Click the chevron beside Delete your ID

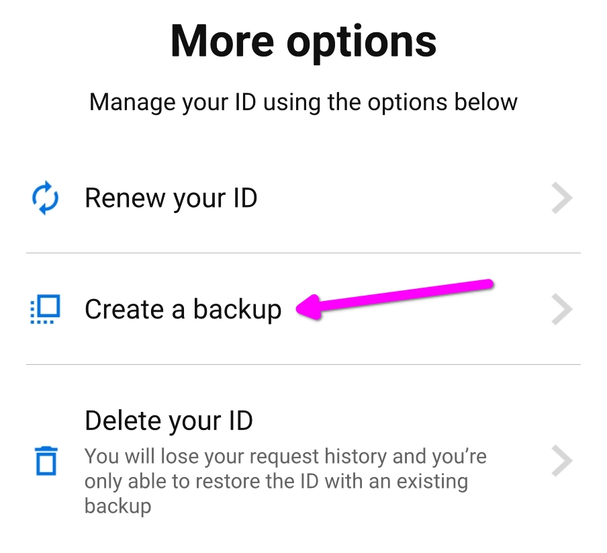coord(561,462)
